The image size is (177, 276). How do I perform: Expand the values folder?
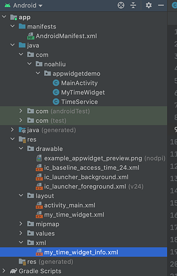[x=21, y=233]
